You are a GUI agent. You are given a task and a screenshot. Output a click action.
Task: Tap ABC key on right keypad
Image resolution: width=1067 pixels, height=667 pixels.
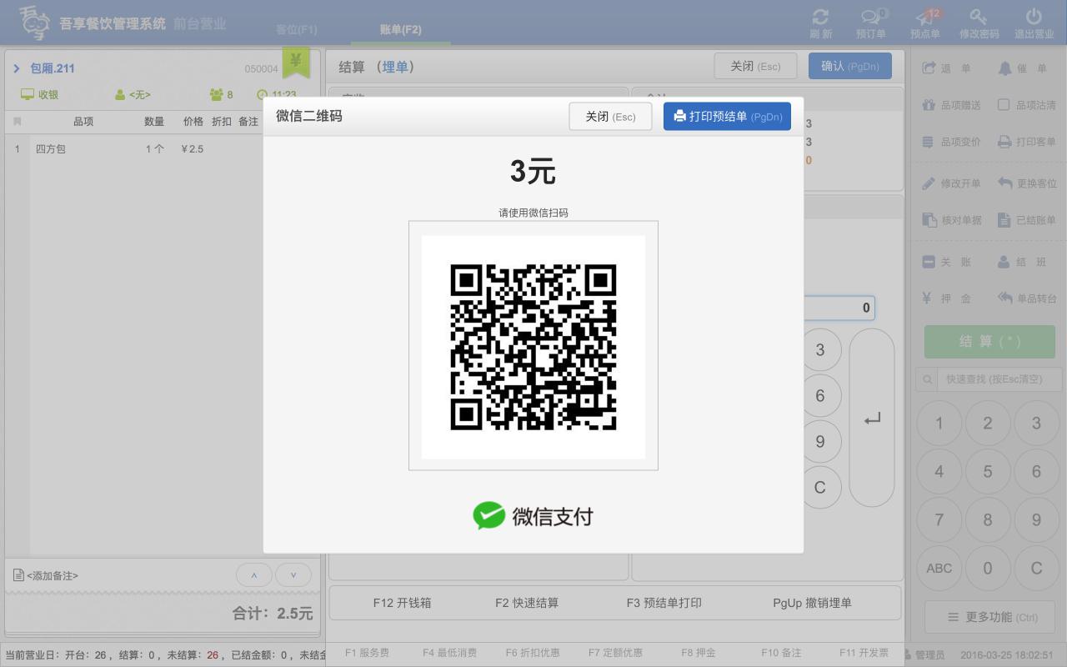tap(939, 569)
